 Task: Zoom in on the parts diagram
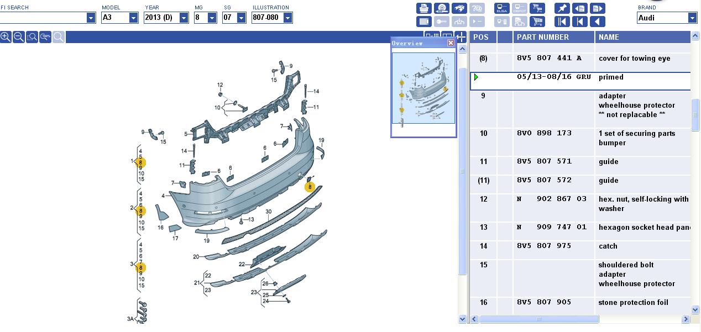tap(6, 37)
